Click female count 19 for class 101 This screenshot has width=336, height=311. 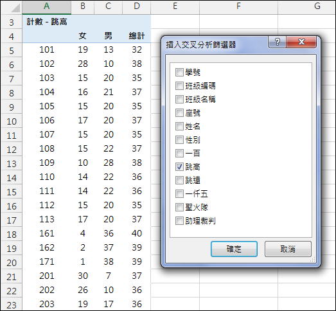pos(83,49)
